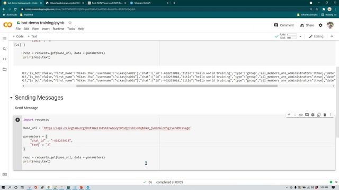Open Other bookmarks folder

tap(307, 15)
